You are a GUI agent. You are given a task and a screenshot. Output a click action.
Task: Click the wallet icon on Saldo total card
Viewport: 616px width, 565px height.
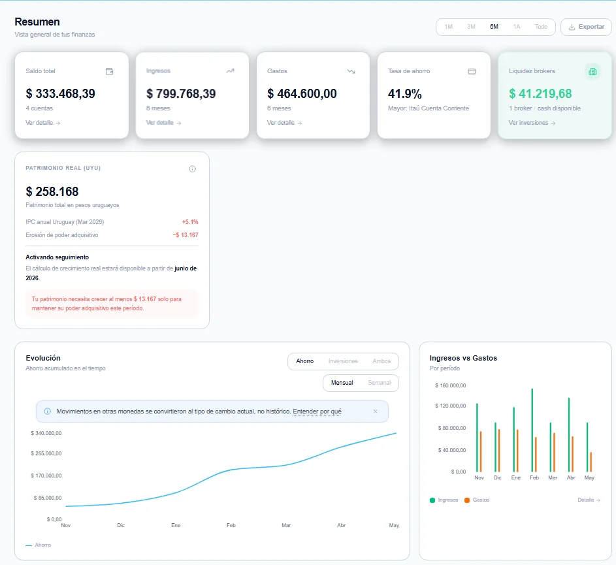click(110, 71)
